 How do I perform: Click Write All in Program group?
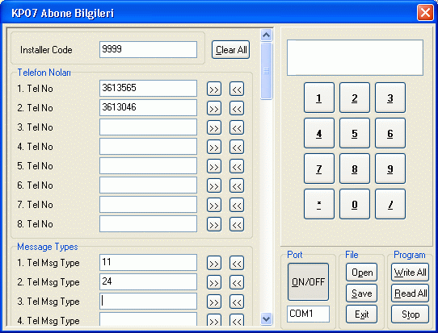(410, 273)
